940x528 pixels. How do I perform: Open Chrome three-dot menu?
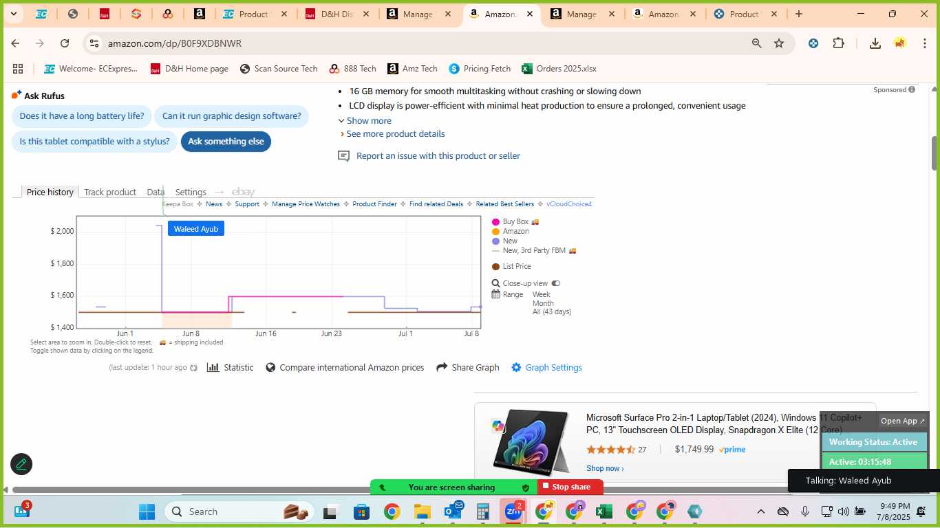pyautogui.click(x=925, y=43)
